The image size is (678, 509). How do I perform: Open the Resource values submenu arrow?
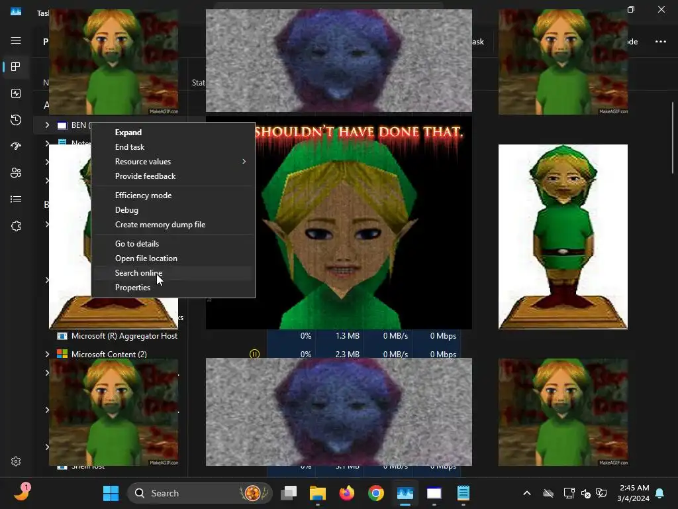coord(244,162)
